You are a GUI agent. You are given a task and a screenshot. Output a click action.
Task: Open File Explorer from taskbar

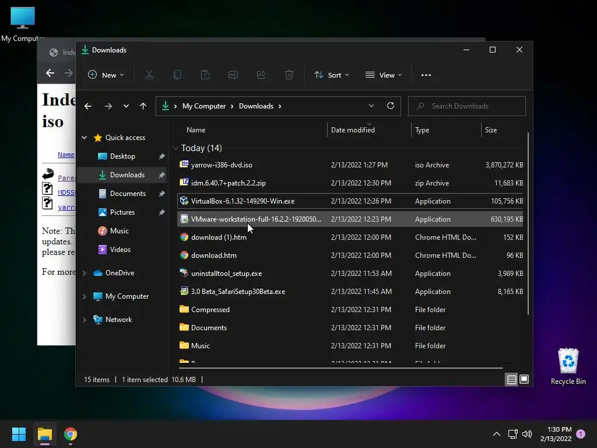click(45, 434)
